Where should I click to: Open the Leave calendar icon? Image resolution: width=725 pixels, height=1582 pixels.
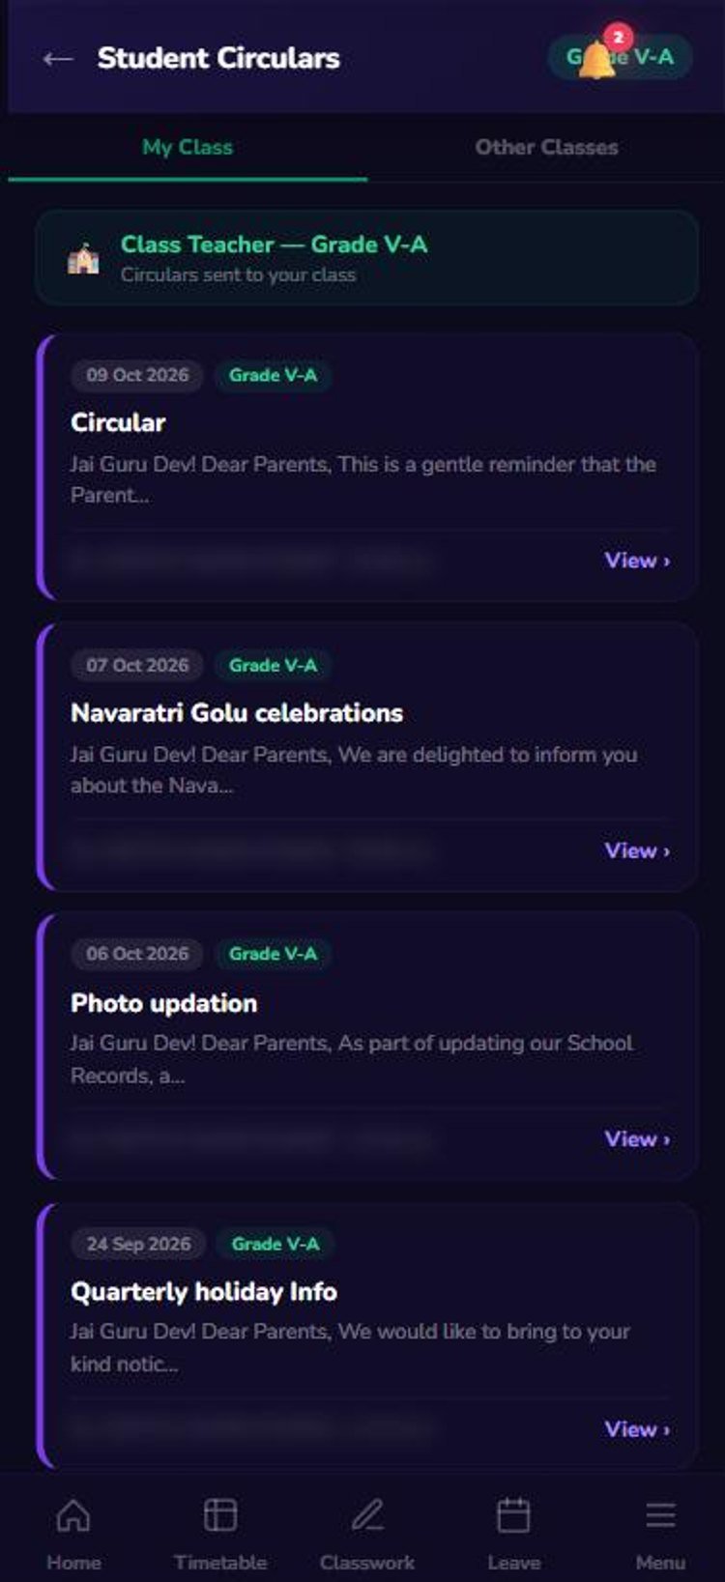tap(513, 1515)
